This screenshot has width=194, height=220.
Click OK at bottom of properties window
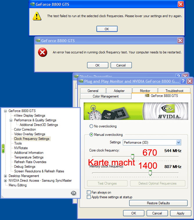point(134,213)
